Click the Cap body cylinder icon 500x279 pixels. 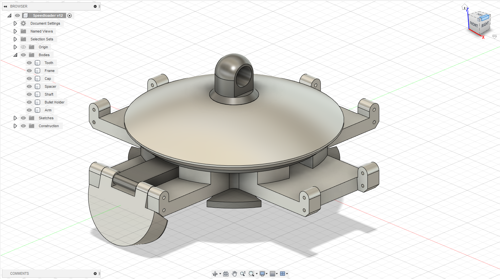tap(37, 79)
